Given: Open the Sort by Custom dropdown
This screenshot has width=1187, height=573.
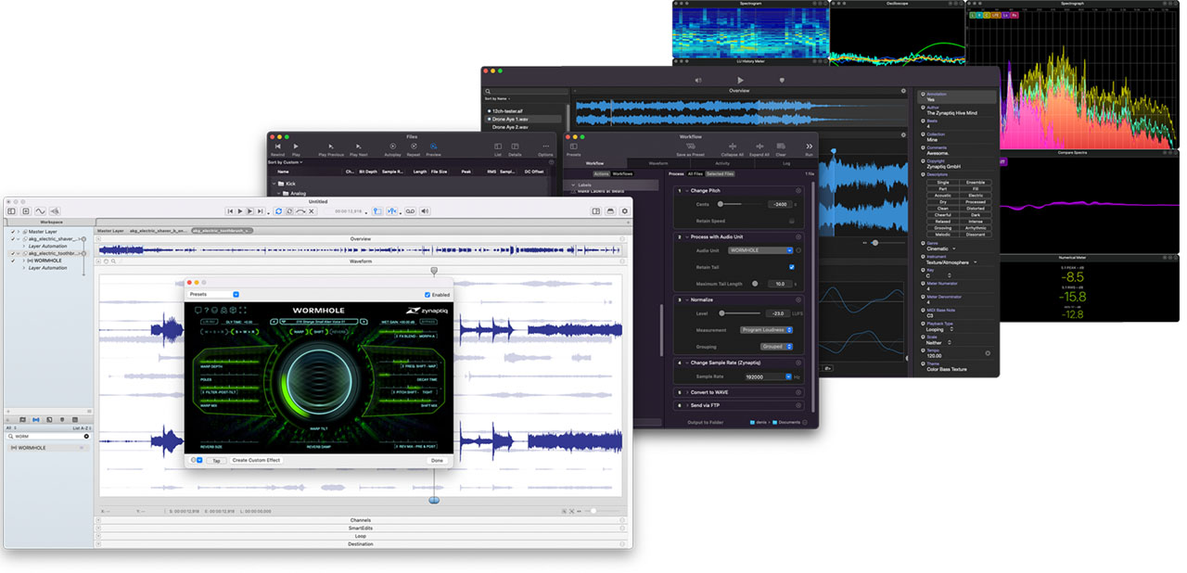Looking at the screenshot, I should click(286, 162).
